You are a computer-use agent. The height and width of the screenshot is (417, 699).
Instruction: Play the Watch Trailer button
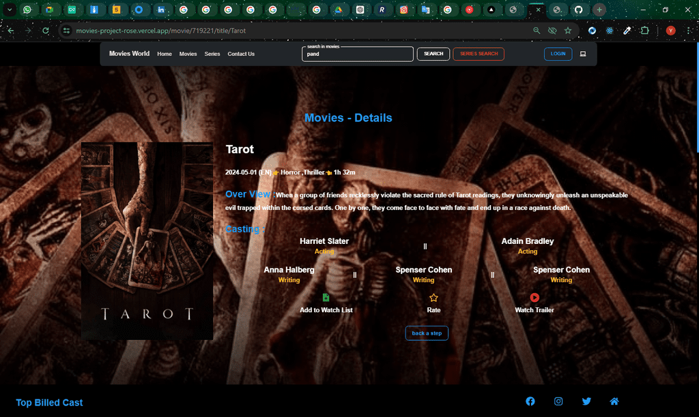point(534,297)
